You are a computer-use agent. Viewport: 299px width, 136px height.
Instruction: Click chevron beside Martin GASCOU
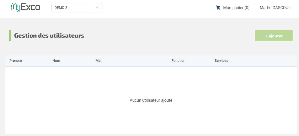coord(290,8)
